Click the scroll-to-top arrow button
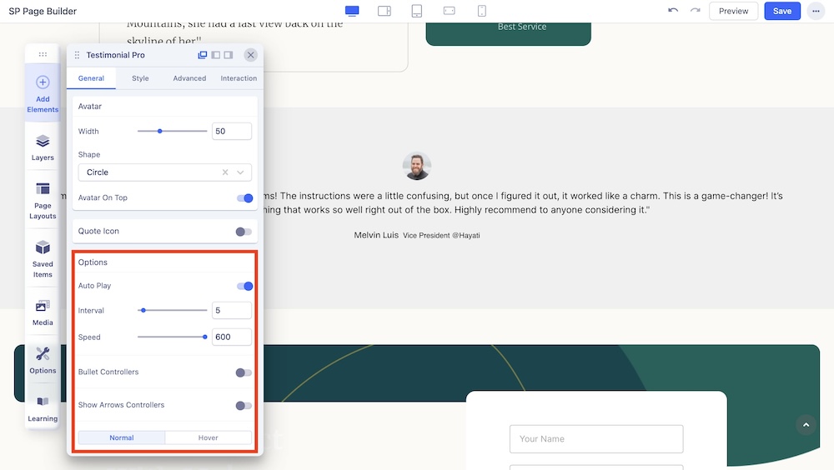This screenshot has width=834, height=470. click(806, 425)
